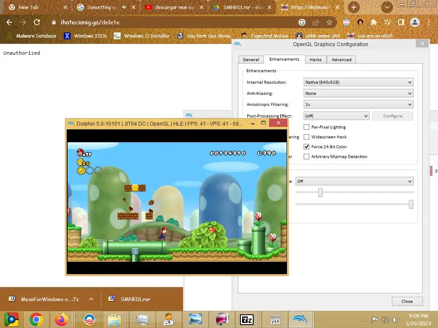
Task: Enable the Widescreen Hack checkbox
Action: (x=306, y=137)
